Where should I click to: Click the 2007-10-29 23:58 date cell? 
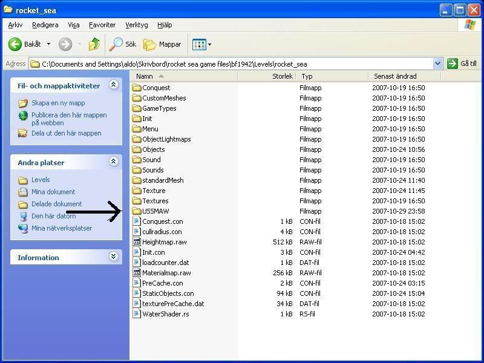(x=399, y=211)
